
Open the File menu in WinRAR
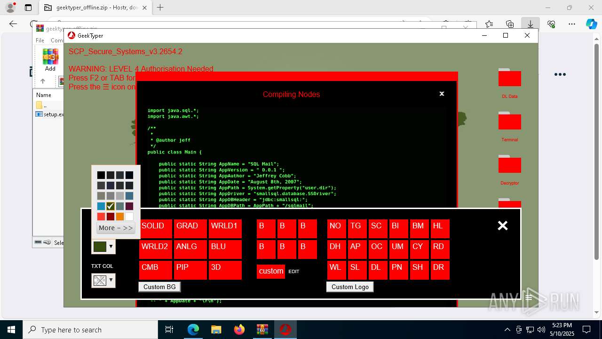[40, 40]
